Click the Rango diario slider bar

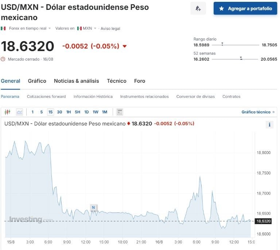tap(235, 45)
